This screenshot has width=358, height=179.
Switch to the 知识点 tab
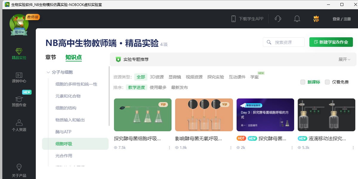74,57
